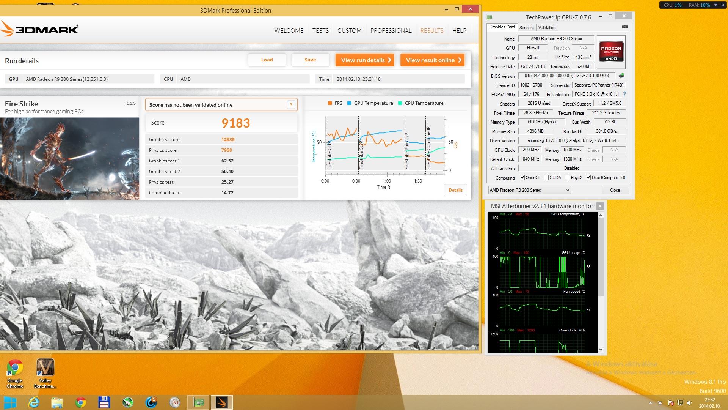The width and height of the screenshot is (728, 410).
Task: Go to the WELCOME tab in 3DMark
Action: 289,30
